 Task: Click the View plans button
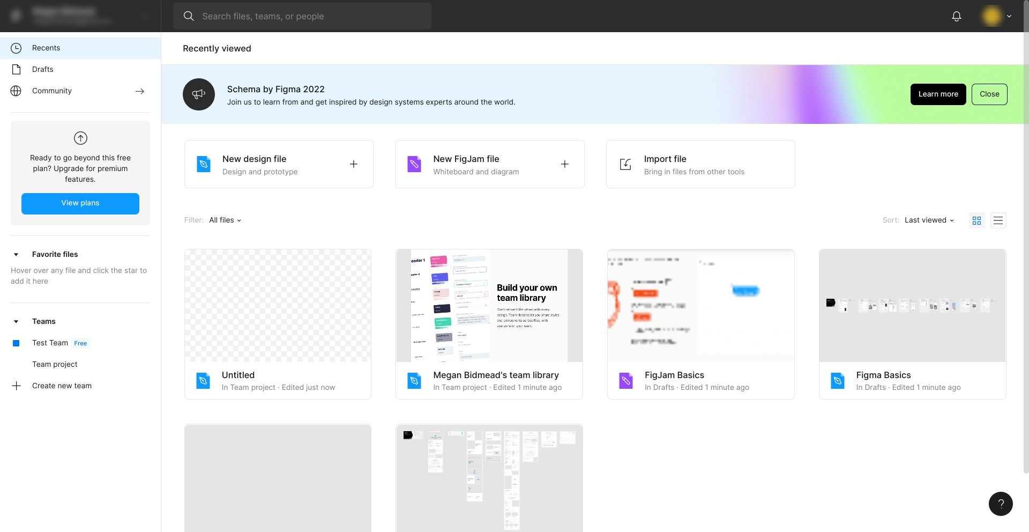80,203
